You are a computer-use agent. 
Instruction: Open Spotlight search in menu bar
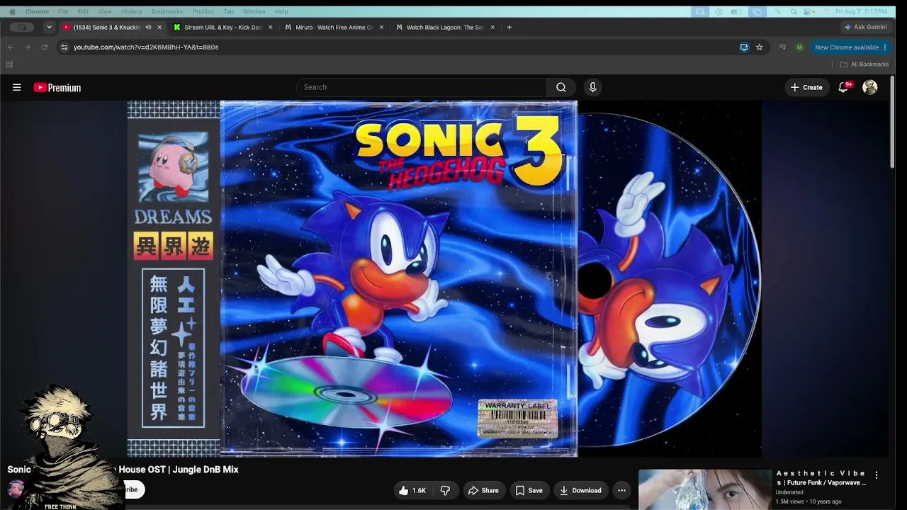pos(794,11)
